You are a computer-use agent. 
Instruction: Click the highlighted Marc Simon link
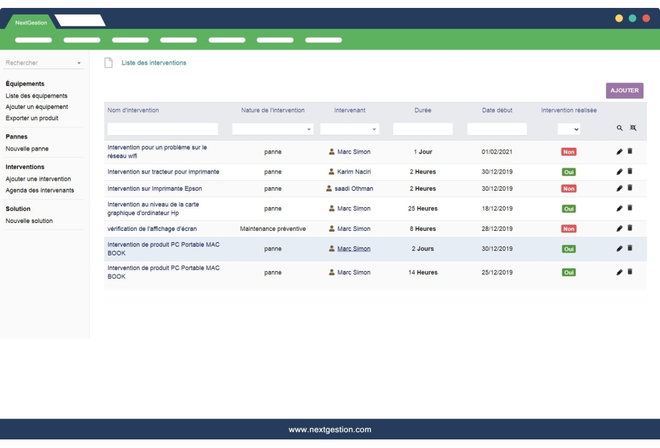click(x=353, y=249)
